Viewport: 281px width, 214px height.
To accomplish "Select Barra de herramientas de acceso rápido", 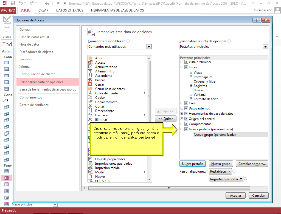I will tap(48, 89).
